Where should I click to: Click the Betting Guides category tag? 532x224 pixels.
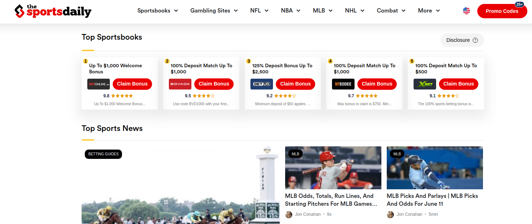click(x=103, y=154)
